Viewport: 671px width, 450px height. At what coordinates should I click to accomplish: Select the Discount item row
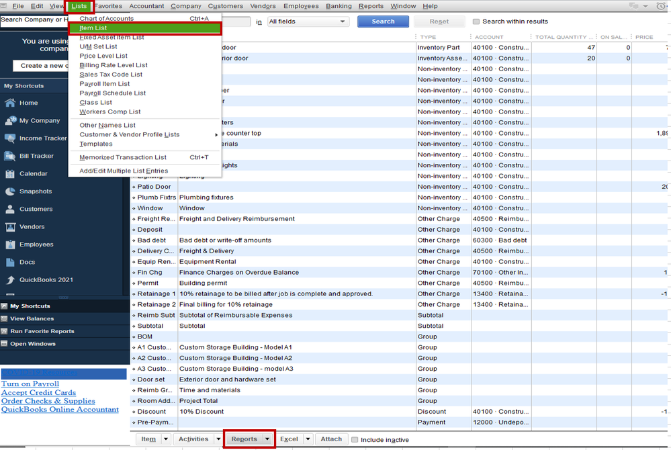[x=400, y=411]
